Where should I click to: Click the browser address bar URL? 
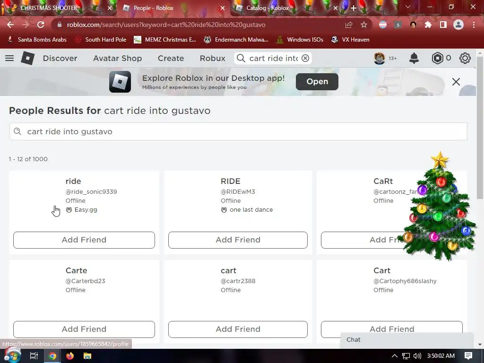point(166,25)
